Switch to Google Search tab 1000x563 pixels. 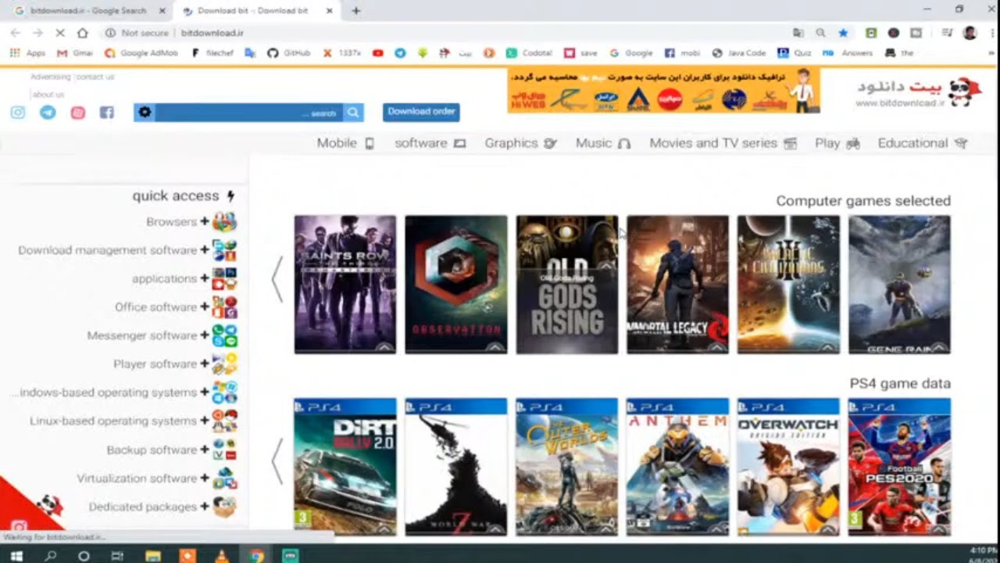87,11
